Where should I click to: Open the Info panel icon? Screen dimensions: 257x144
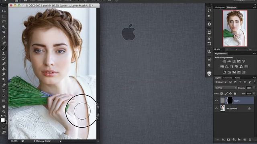(209, 24)
